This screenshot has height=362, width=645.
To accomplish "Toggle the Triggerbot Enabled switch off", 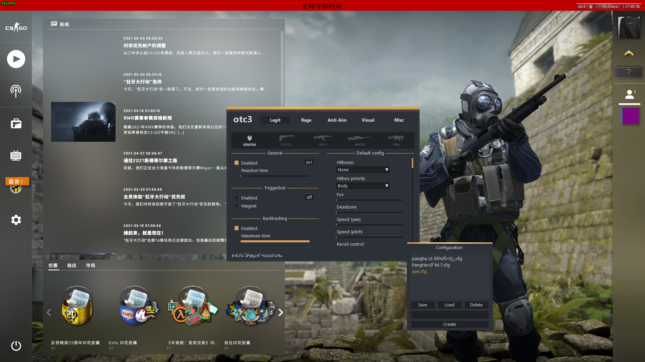I will pyautogui.click(x=236, y=197).
